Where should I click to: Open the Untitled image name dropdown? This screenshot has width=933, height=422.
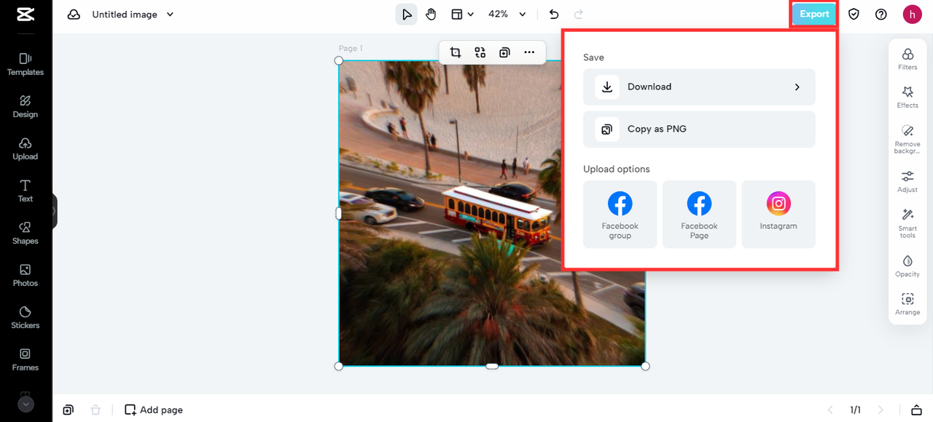(133, 15)
